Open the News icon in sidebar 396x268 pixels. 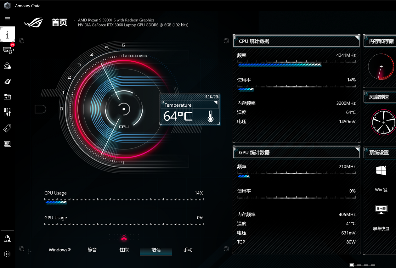pyautogui.click(x=7, y=144)
